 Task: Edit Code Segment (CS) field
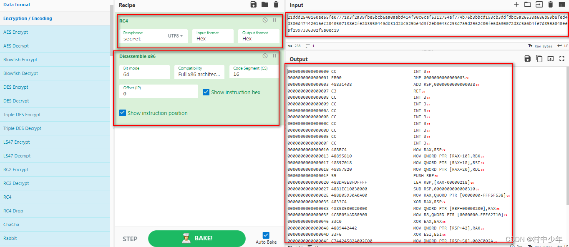pyautogui.click(x=254, y=72)
